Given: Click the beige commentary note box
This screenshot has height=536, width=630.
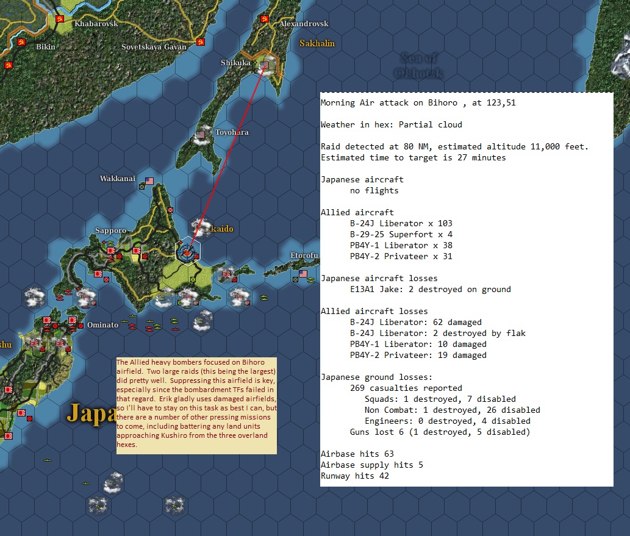Looking at the screenshot, I should pyautogui.click(x=196, y=406).
